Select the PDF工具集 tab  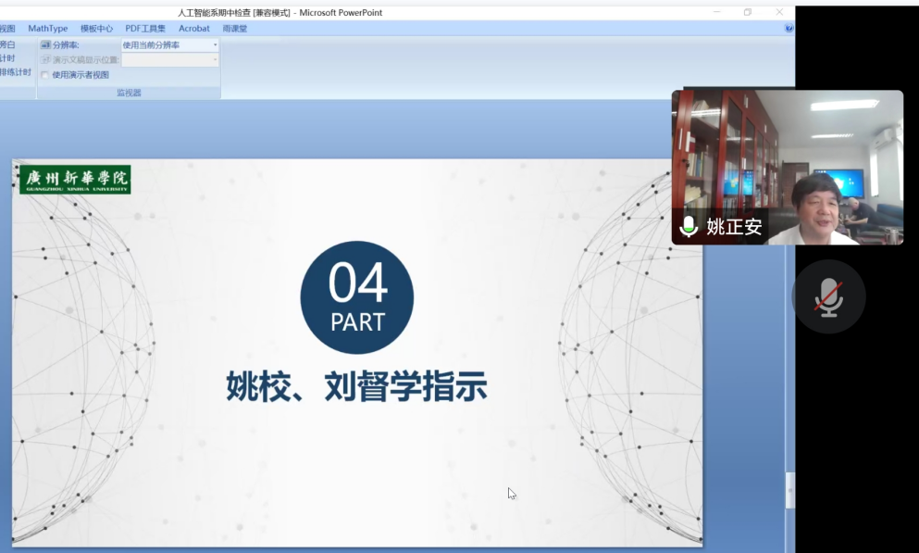coord(145,29)
